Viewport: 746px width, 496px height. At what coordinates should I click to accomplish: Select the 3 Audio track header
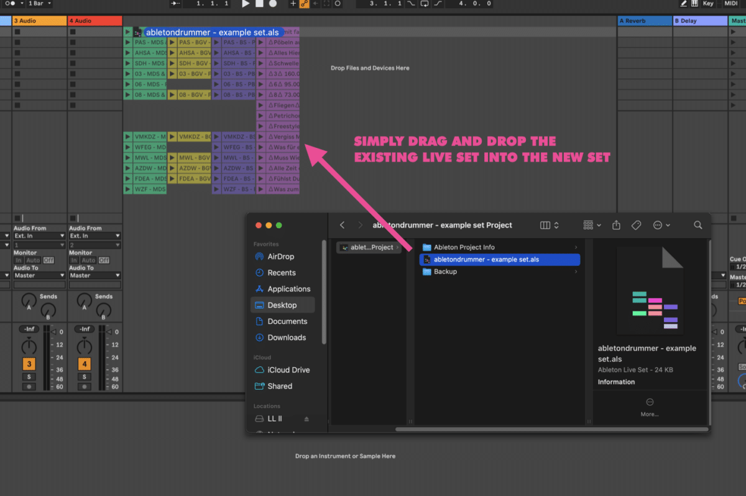coord(40,21)
